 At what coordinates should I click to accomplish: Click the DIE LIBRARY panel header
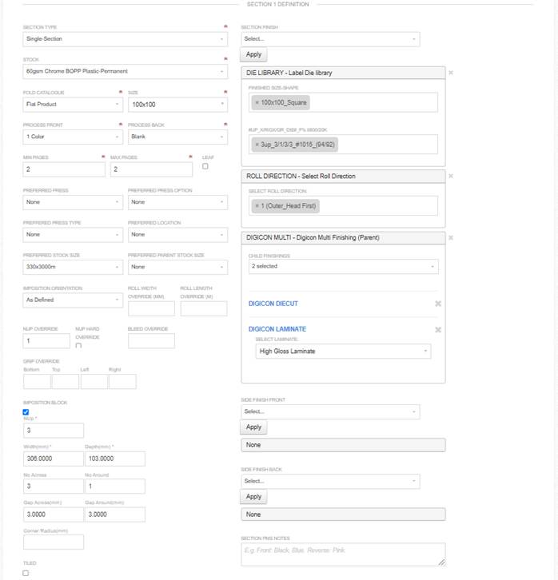[343, 73]
